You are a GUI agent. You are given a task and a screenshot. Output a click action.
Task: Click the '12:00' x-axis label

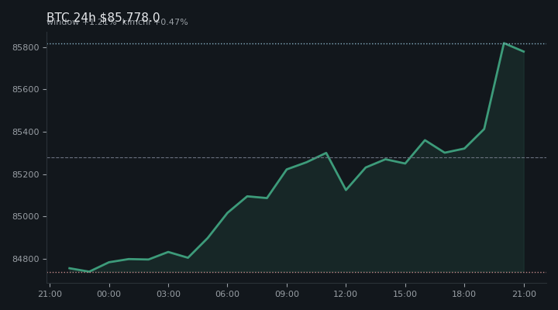(346, 294)
